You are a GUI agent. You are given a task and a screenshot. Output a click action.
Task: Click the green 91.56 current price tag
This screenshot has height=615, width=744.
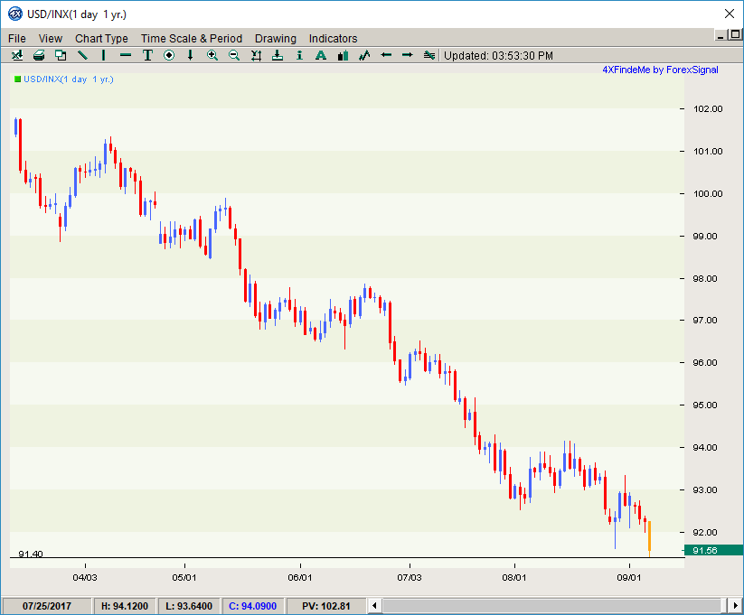[712, 550]
